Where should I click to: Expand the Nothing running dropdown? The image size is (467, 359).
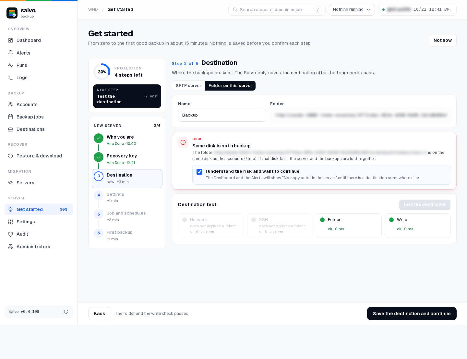352,10
